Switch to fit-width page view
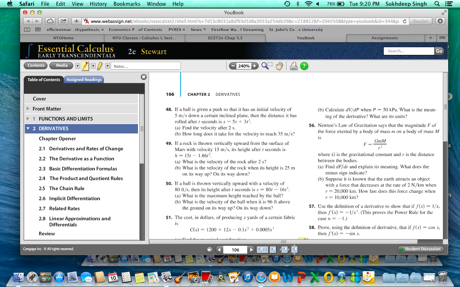This screenshot has width=460, height=287. 284,250
